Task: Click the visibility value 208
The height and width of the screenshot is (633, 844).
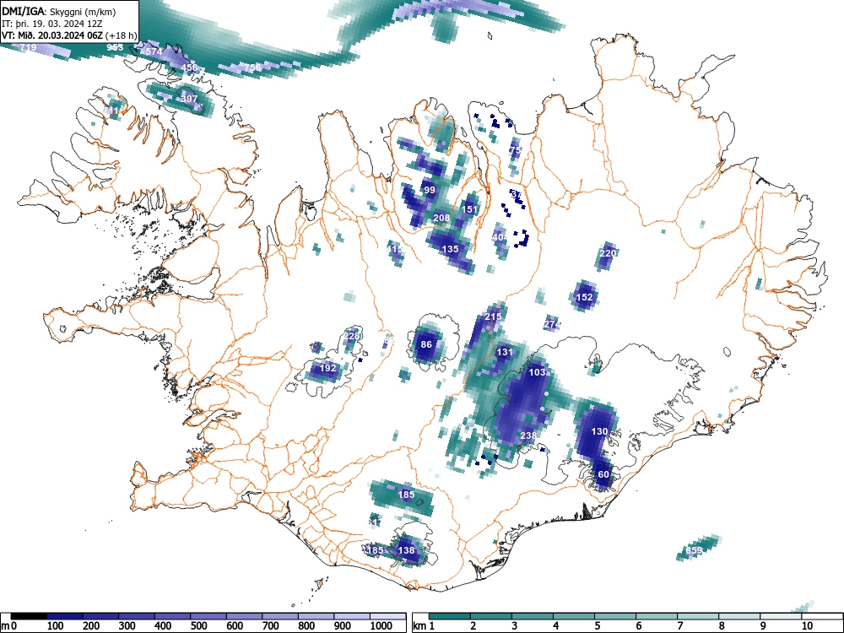Action: [441, 218]
